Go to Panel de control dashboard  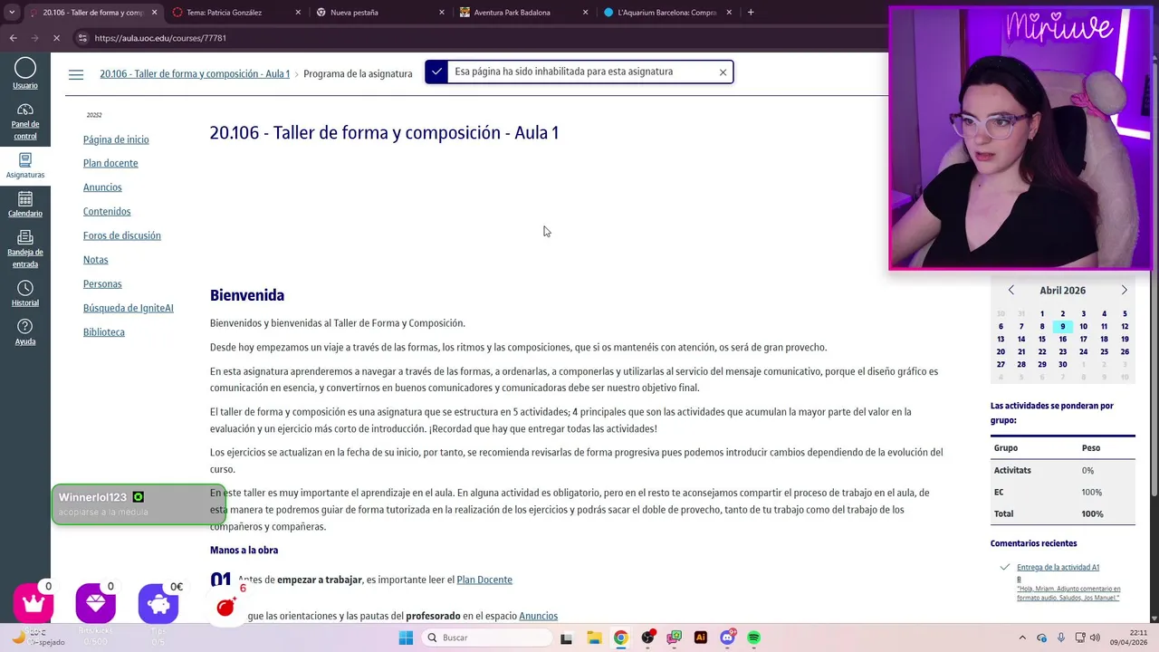click(x=25, y=122)
